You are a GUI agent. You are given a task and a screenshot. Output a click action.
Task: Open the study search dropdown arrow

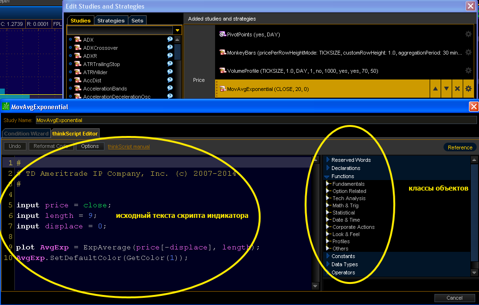[x=177, y=30]
